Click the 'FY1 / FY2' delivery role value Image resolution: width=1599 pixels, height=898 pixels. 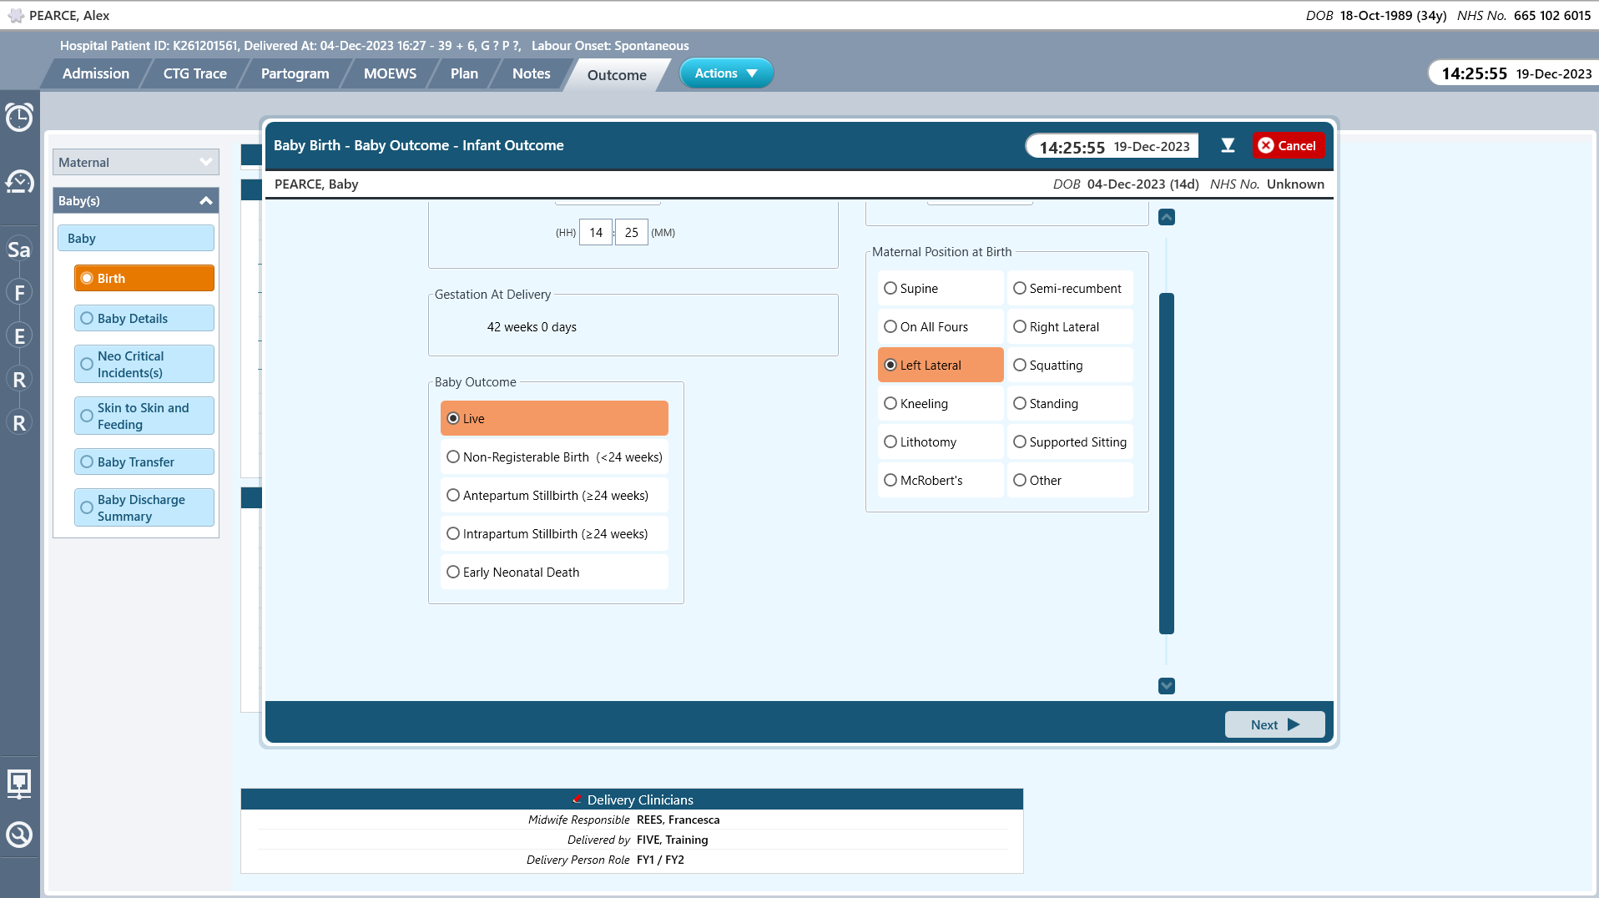point(660,860)
